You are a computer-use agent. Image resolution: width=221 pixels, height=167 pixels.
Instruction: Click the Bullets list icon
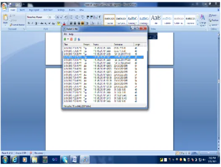(x=71, y=17)
